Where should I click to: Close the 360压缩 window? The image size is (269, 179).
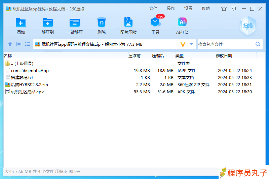point(260,9)
